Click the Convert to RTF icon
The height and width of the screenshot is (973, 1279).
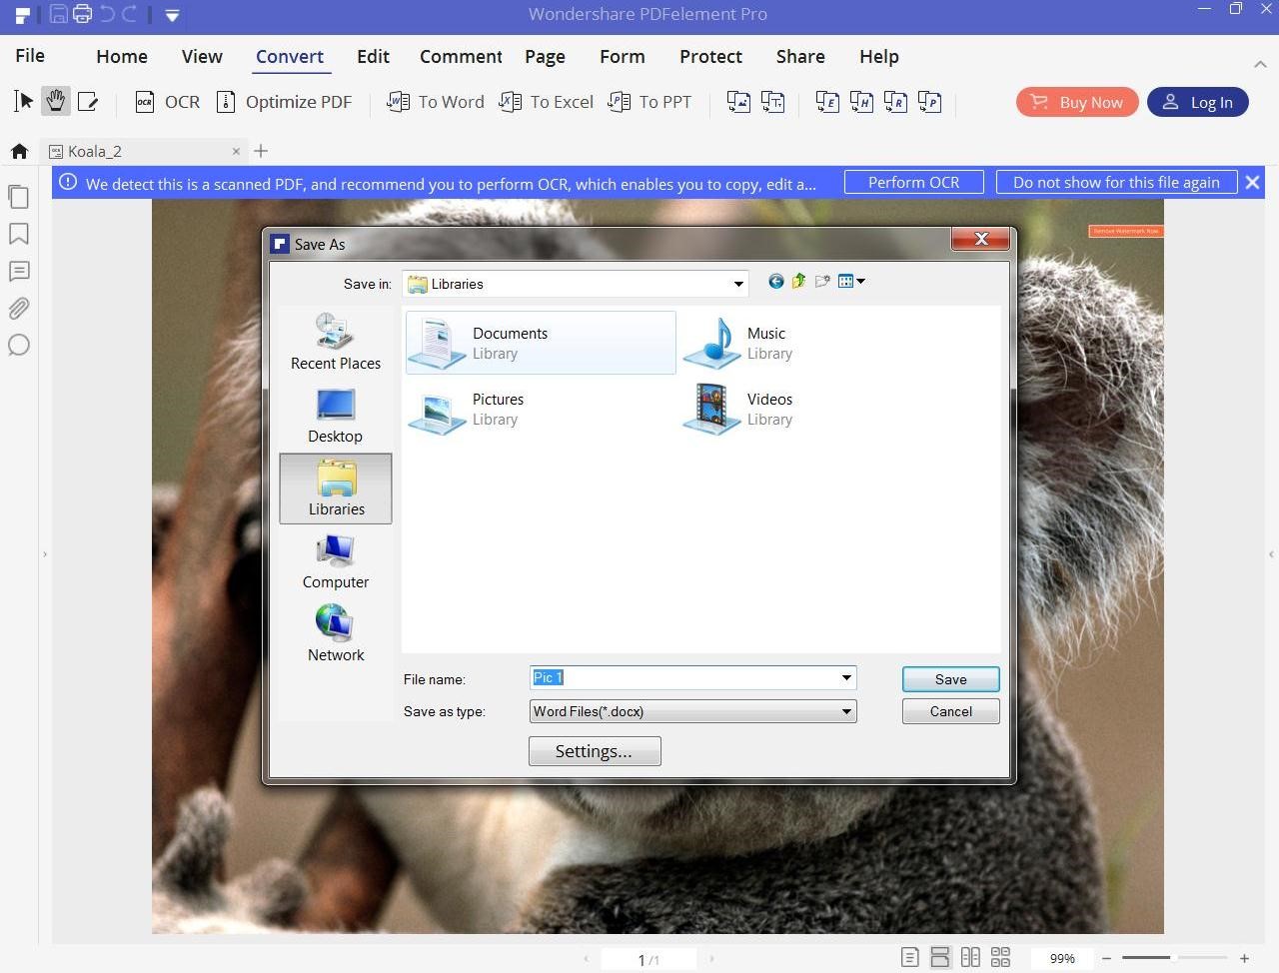coord(895,102)
